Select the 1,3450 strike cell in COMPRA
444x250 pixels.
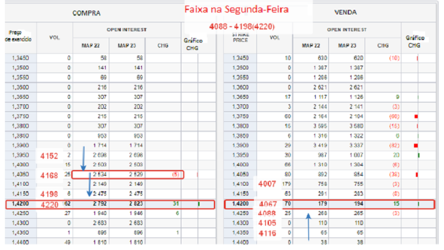(x=18, y=57)
